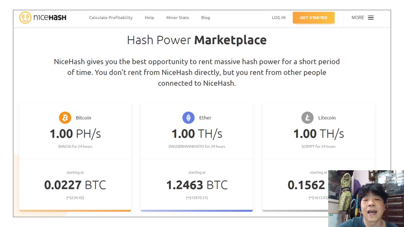Click the Hash Power Marketplace heading
This screenshot has height=227, width=404.
pos(197,40)
